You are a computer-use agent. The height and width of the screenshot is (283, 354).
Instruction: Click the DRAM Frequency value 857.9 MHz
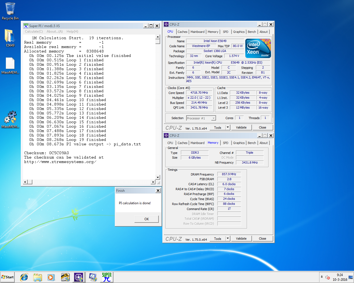[x=229, y=174]
